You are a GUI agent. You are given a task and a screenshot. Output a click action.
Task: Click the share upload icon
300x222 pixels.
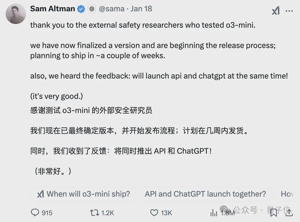[289, 212]
